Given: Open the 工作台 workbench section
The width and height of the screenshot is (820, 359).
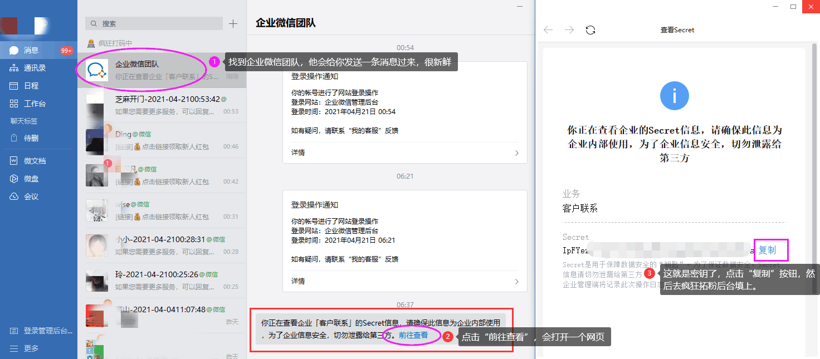Looking at the screenshot, I should (38, 104).
